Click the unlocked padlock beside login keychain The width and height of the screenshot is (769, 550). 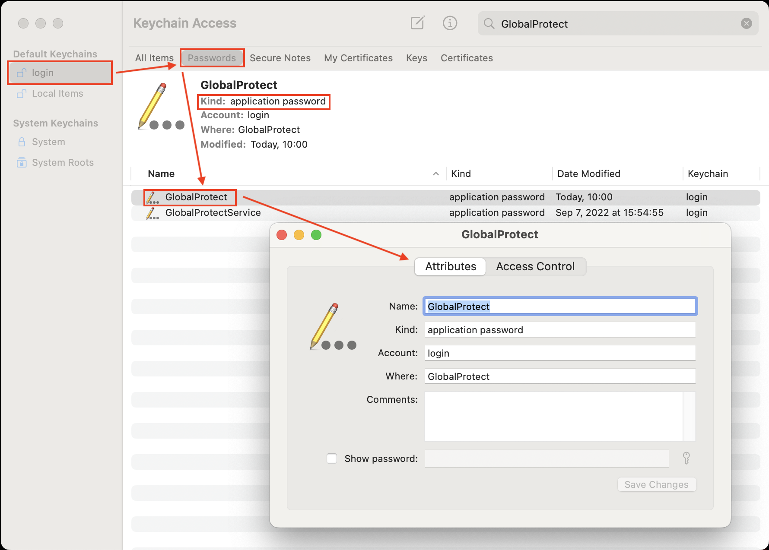[21, 73]
